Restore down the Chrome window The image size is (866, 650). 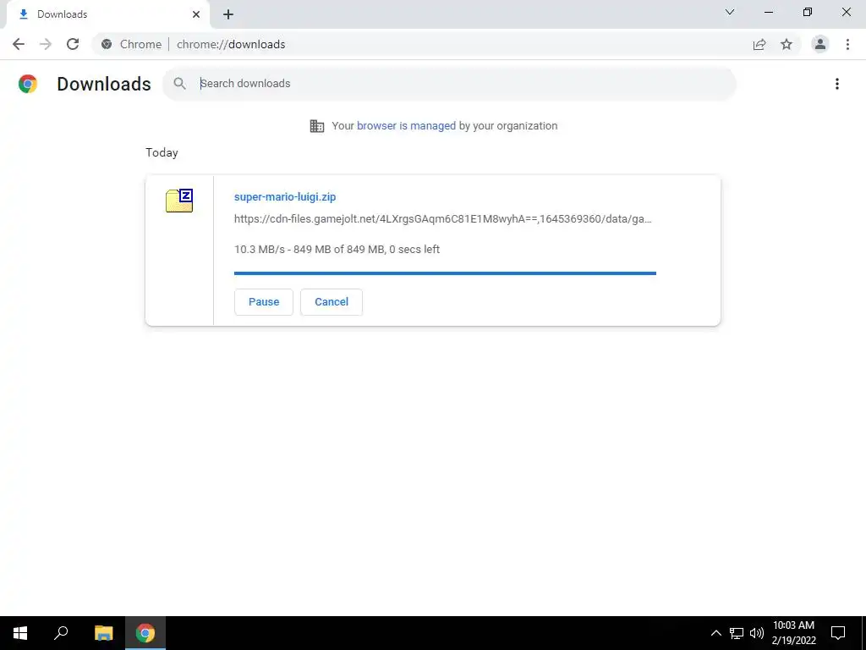[808, 12]
